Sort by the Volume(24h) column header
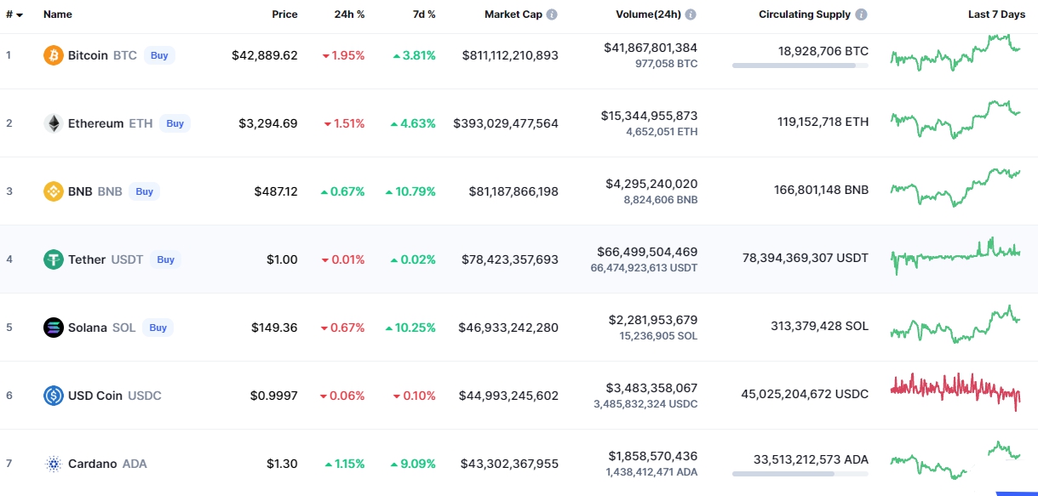Viewport: 1038px width, 496px height. click(648, 14)
